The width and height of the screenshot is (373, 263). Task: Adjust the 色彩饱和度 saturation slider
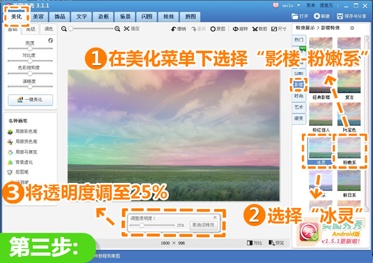(30, 74)
